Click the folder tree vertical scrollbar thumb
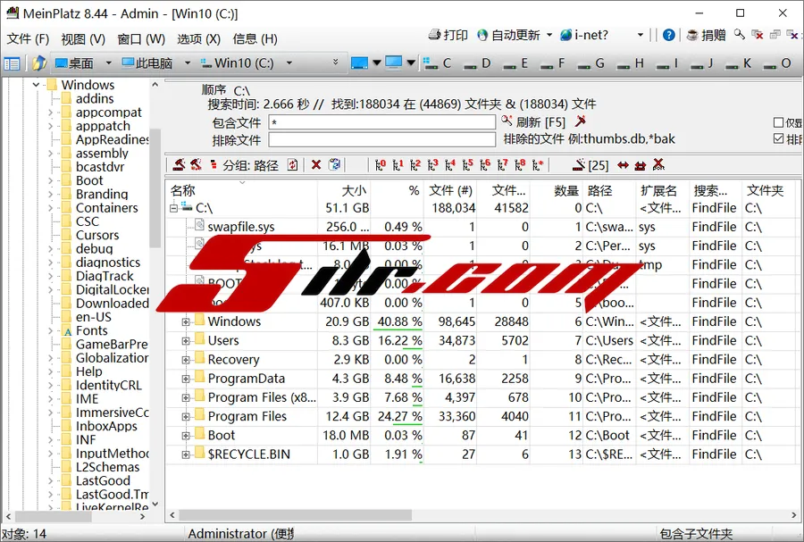The width and height of the screenshot is (804, 542). click(155, 188)
